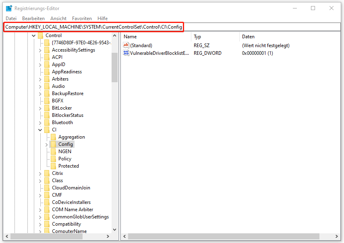This screenshot has height=243, width=344.
Task: Select the CI folder icon
Action: coord(47,130)
